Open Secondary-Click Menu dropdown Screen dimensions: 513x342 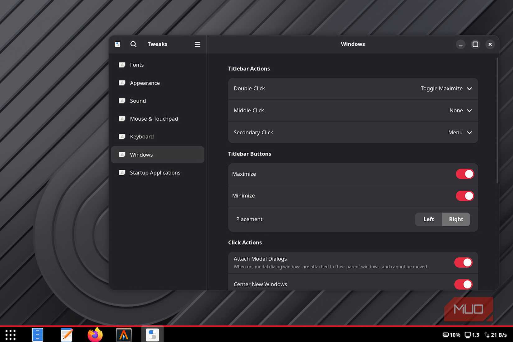pos(460,132)
